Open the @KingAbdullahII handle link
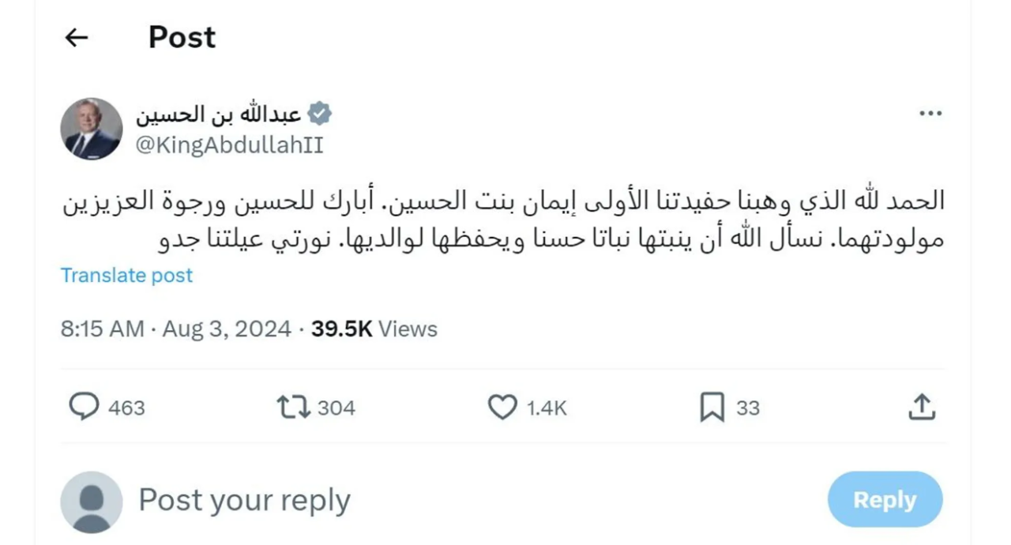1011x545 pixels. [230, 145]
